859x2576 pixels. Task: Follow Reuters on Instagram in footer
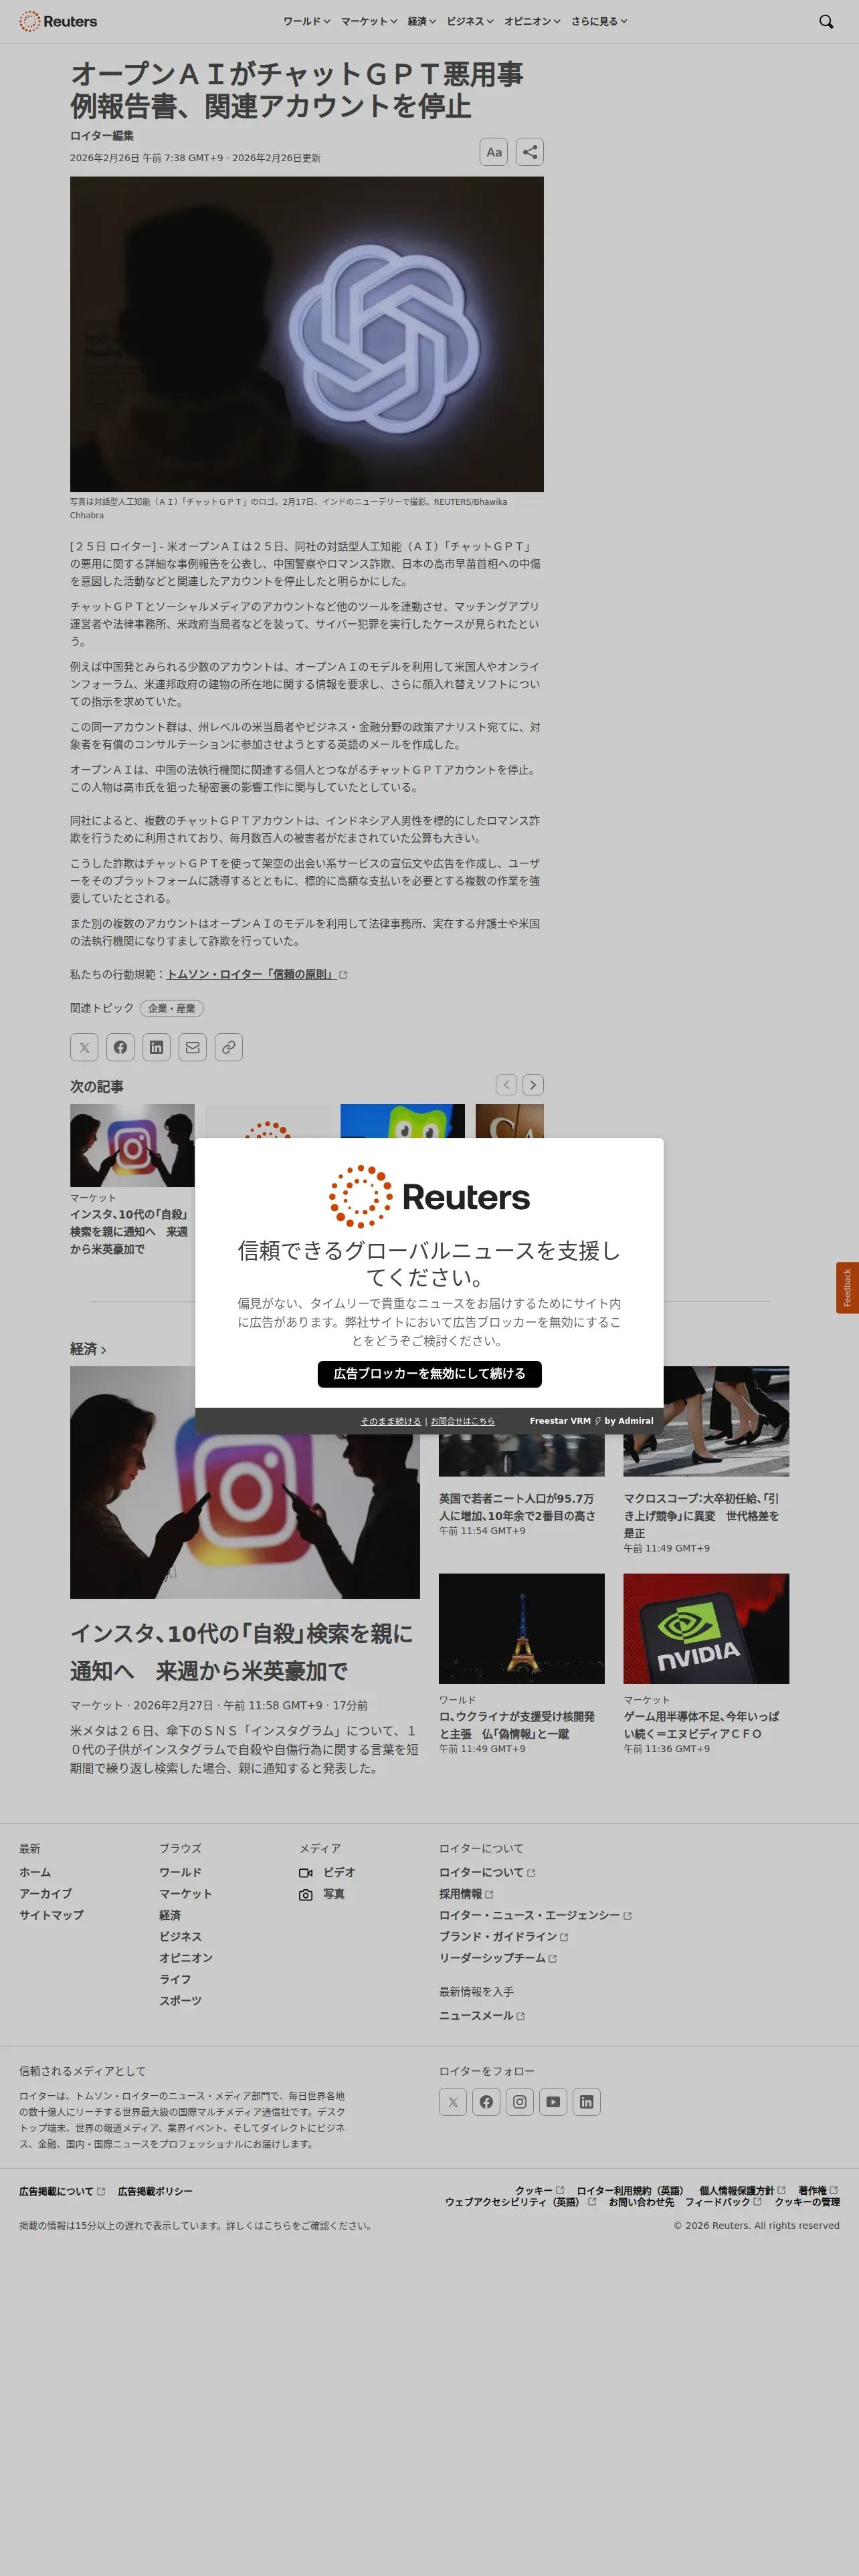[520, 2102]
